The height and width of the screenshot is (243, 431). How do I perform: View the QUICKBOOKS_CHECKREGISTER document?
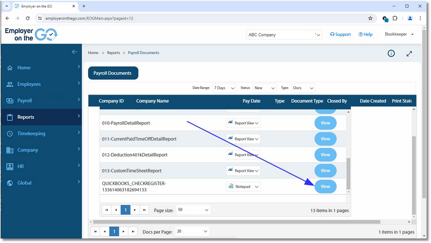[325, 186]
